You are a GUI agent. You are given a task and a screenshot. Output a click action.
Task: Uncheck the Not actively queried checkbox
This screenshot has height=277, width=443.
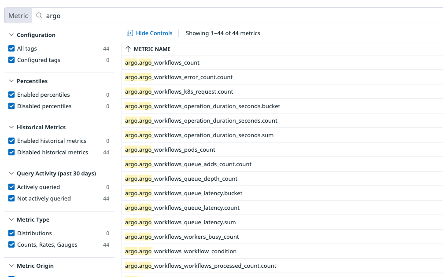coord(11,198)
